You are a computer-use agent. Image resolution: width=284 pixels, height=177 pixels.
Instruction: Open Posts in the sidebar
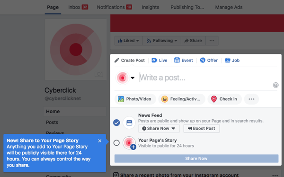coord(52,123)
